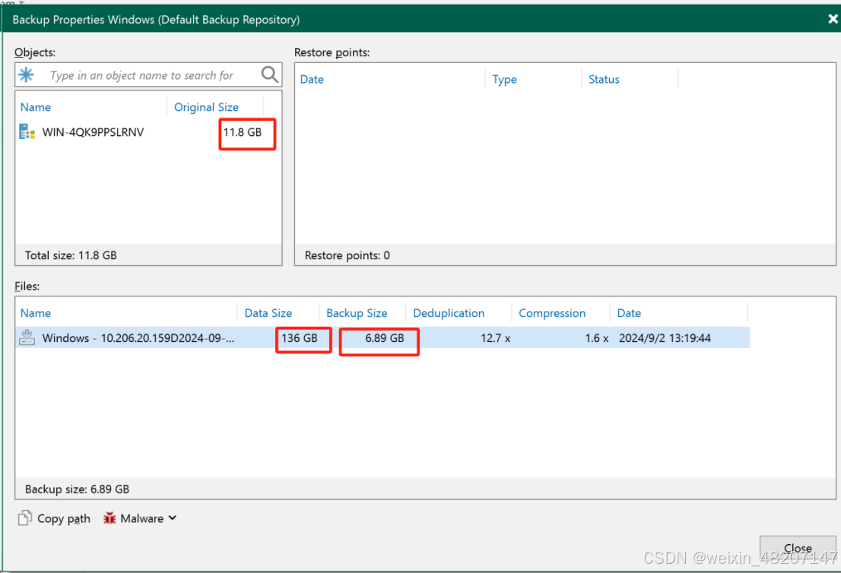Click the backup file icon in the Windows row
The width and height of the screenshot is (841, 573).
pyautogui.click(x=27, y=337)
